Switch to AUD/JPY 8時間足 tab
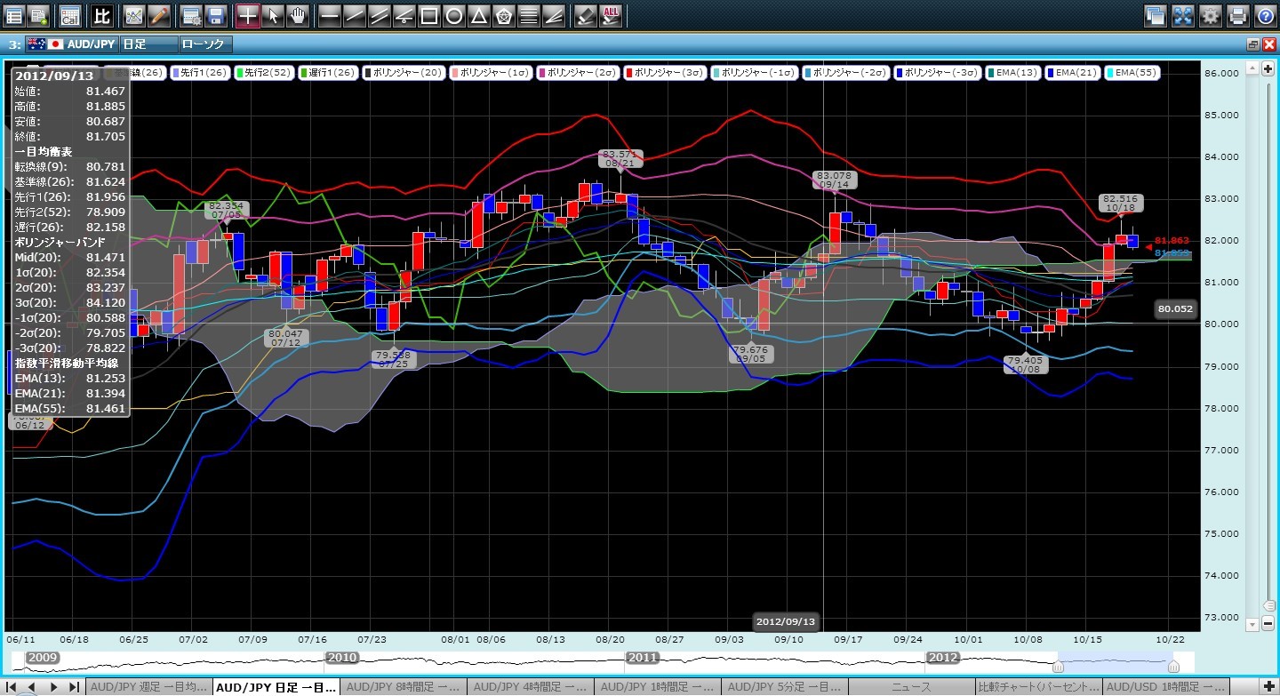The width and height of the screenshot is (1280, 696). coord(404,687)
